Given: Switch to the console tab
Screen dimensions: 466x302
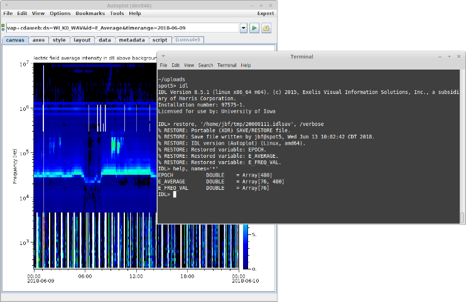Looking at the screenshot, I should (188, 39).
